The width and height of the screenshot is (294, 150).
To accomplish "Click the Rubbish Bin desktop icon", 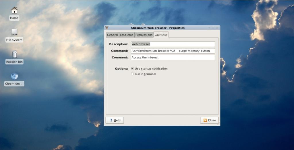I will coord(14,54).
